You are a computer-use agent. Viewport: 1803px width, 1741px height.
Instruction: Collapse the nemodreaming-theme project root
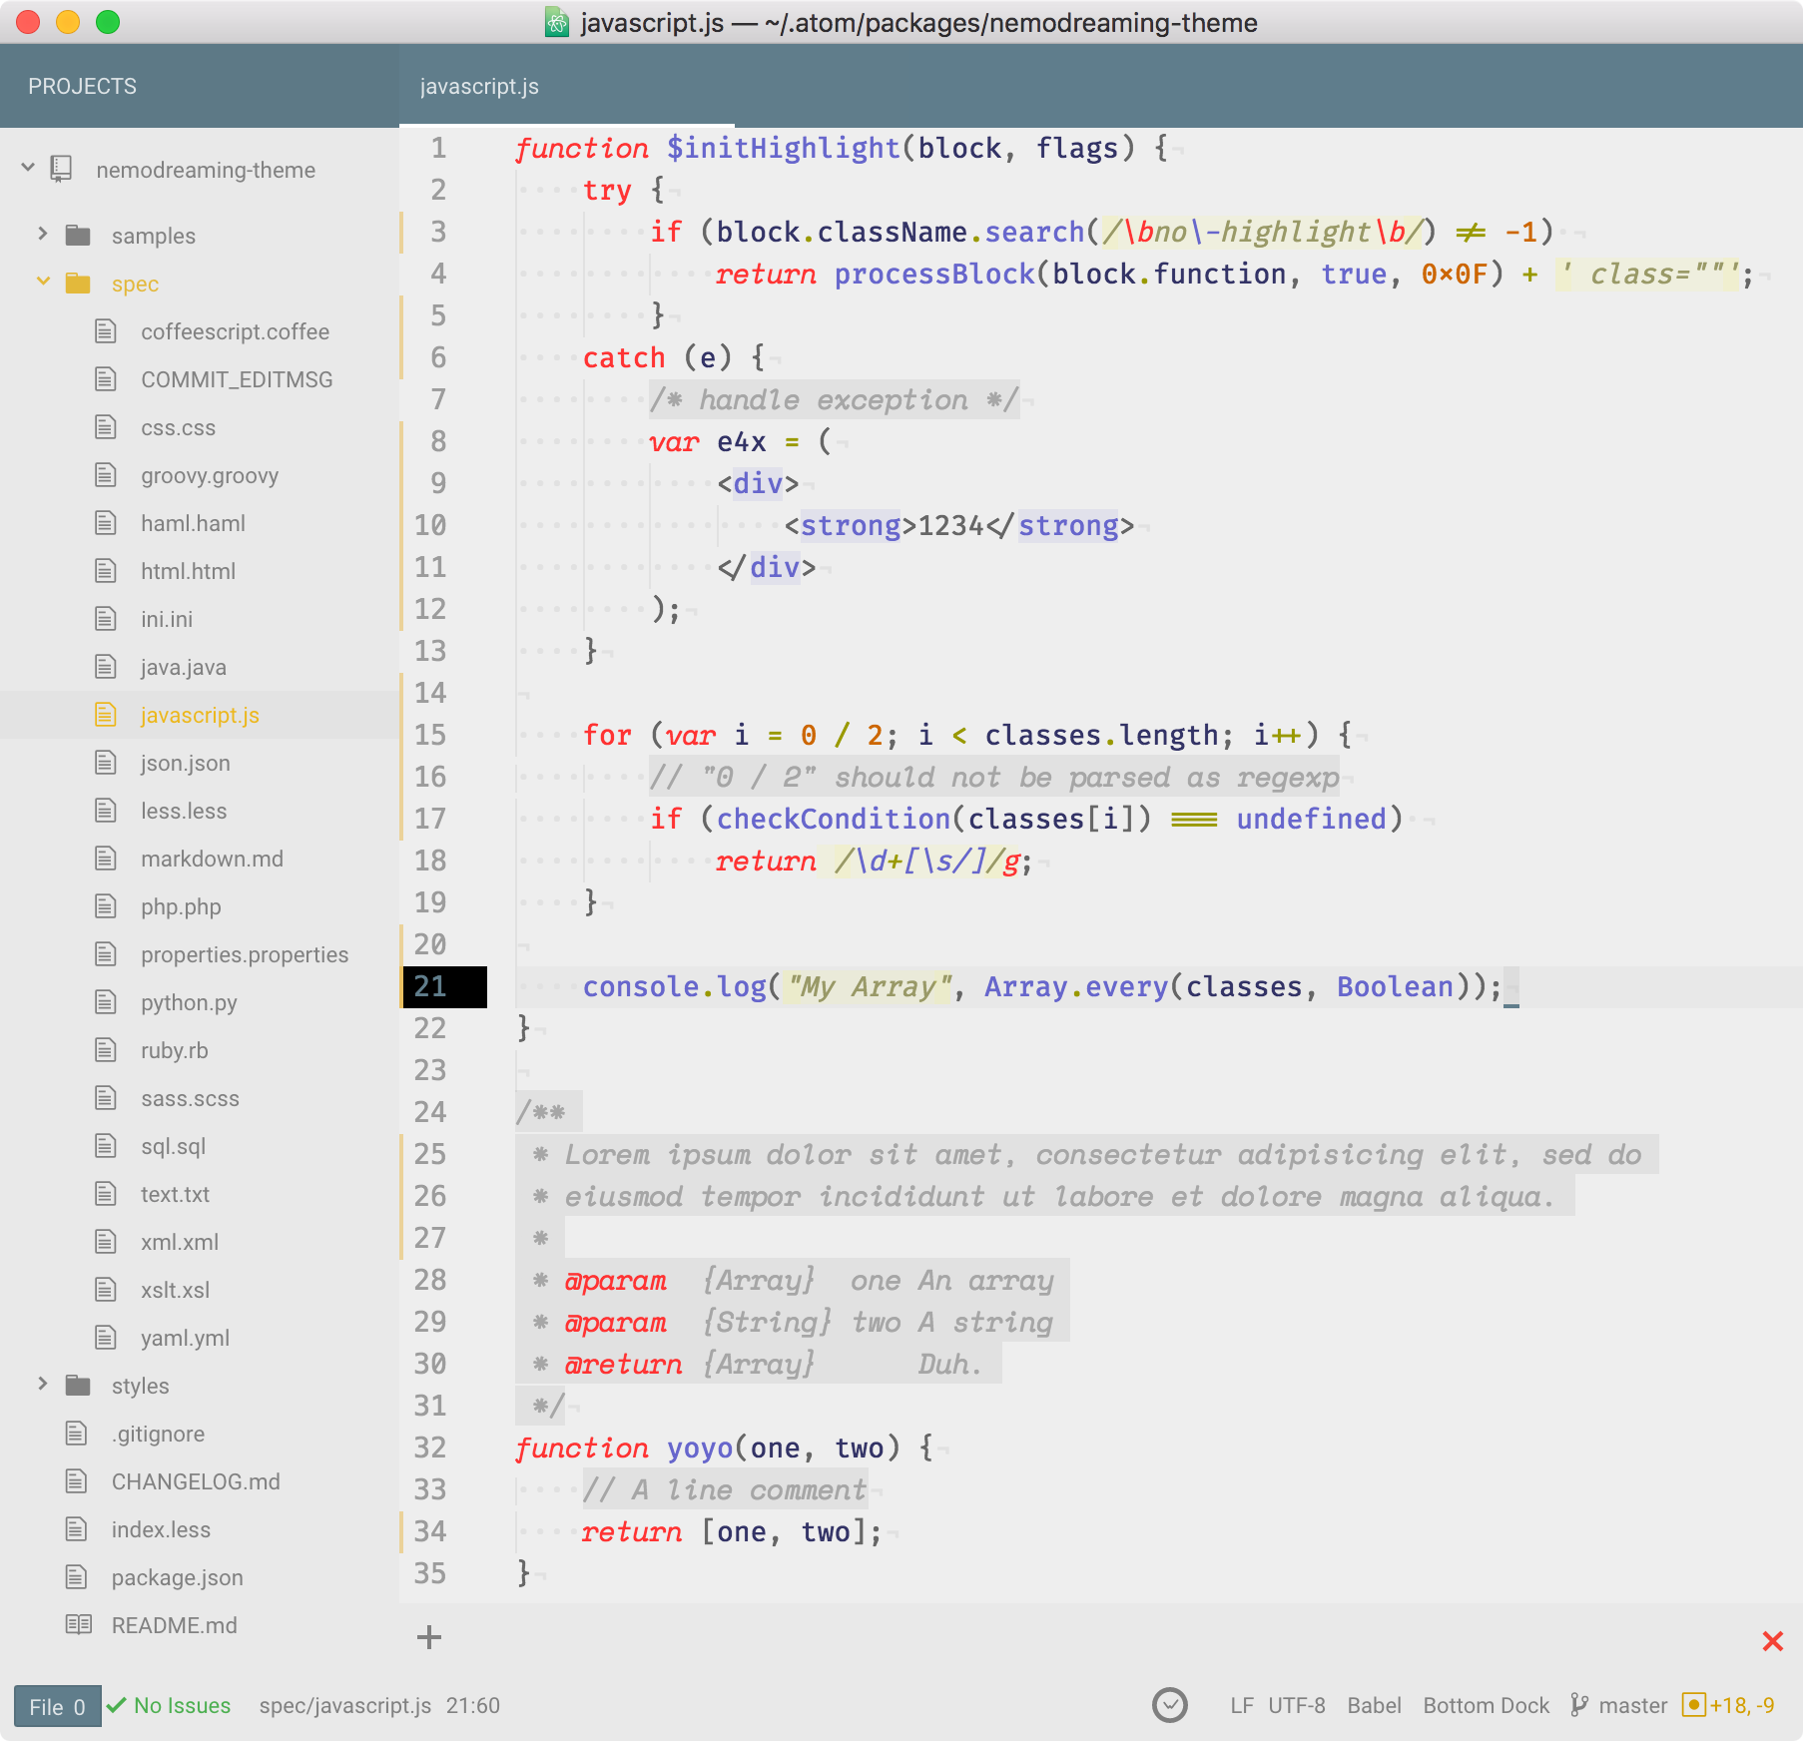(x=28, y=168)
